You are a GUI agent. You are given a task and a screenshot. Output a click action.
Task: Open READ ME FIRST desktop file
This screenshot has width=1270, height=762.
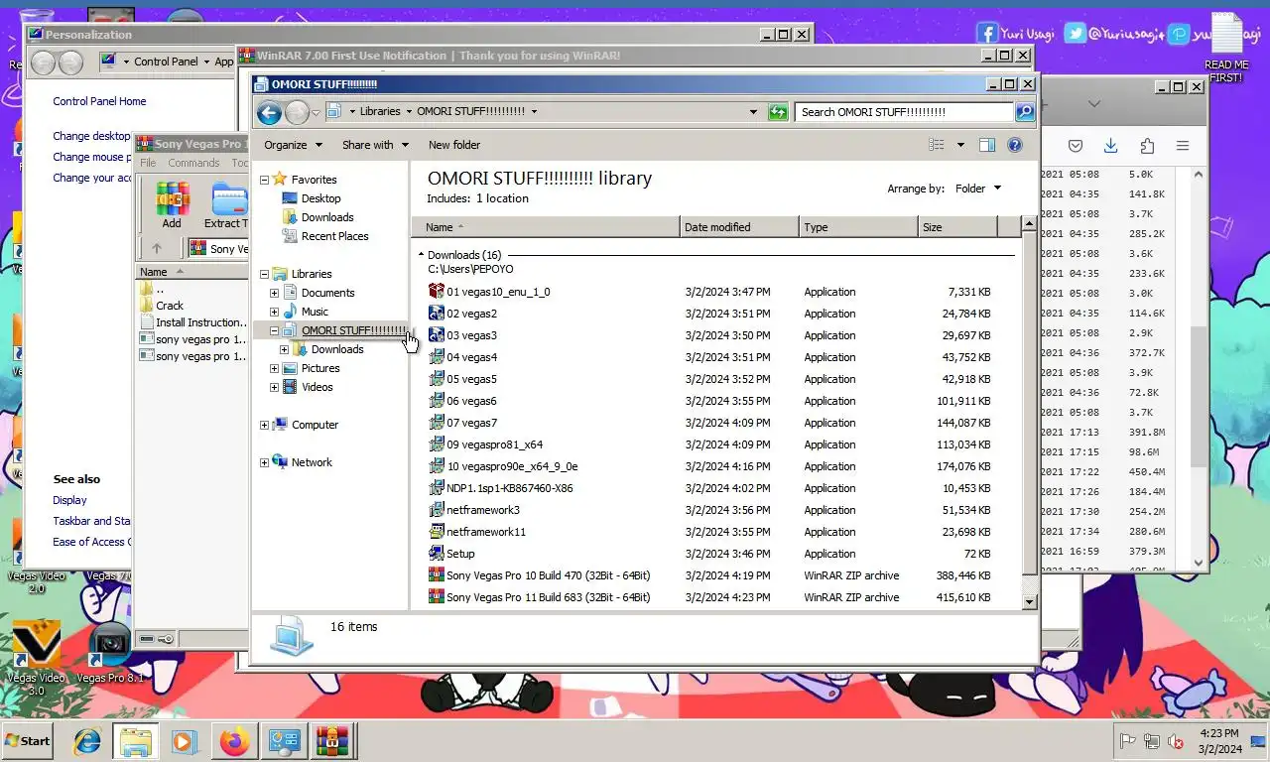(1227, 48)
